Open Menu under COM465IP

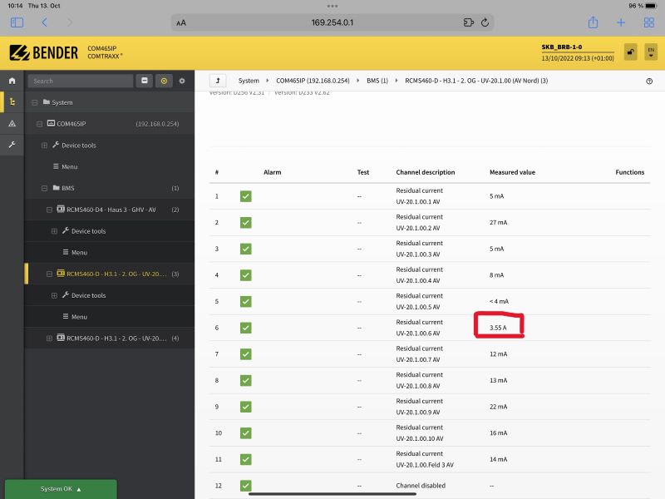pos(66,166)
